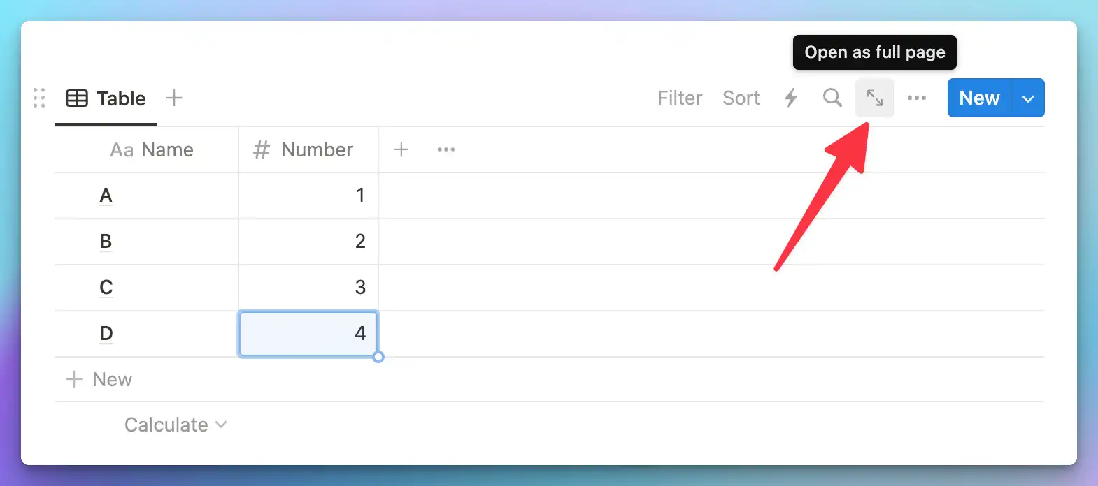Add a new property column
1098x486 pixels.
coord(401,149)
